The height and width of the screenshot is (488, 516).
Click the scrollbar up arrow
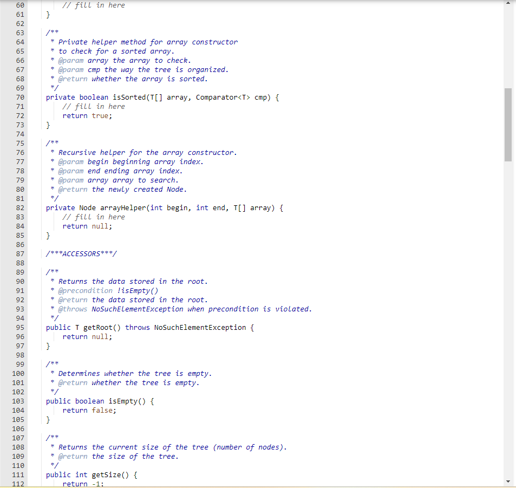point(508,4)
